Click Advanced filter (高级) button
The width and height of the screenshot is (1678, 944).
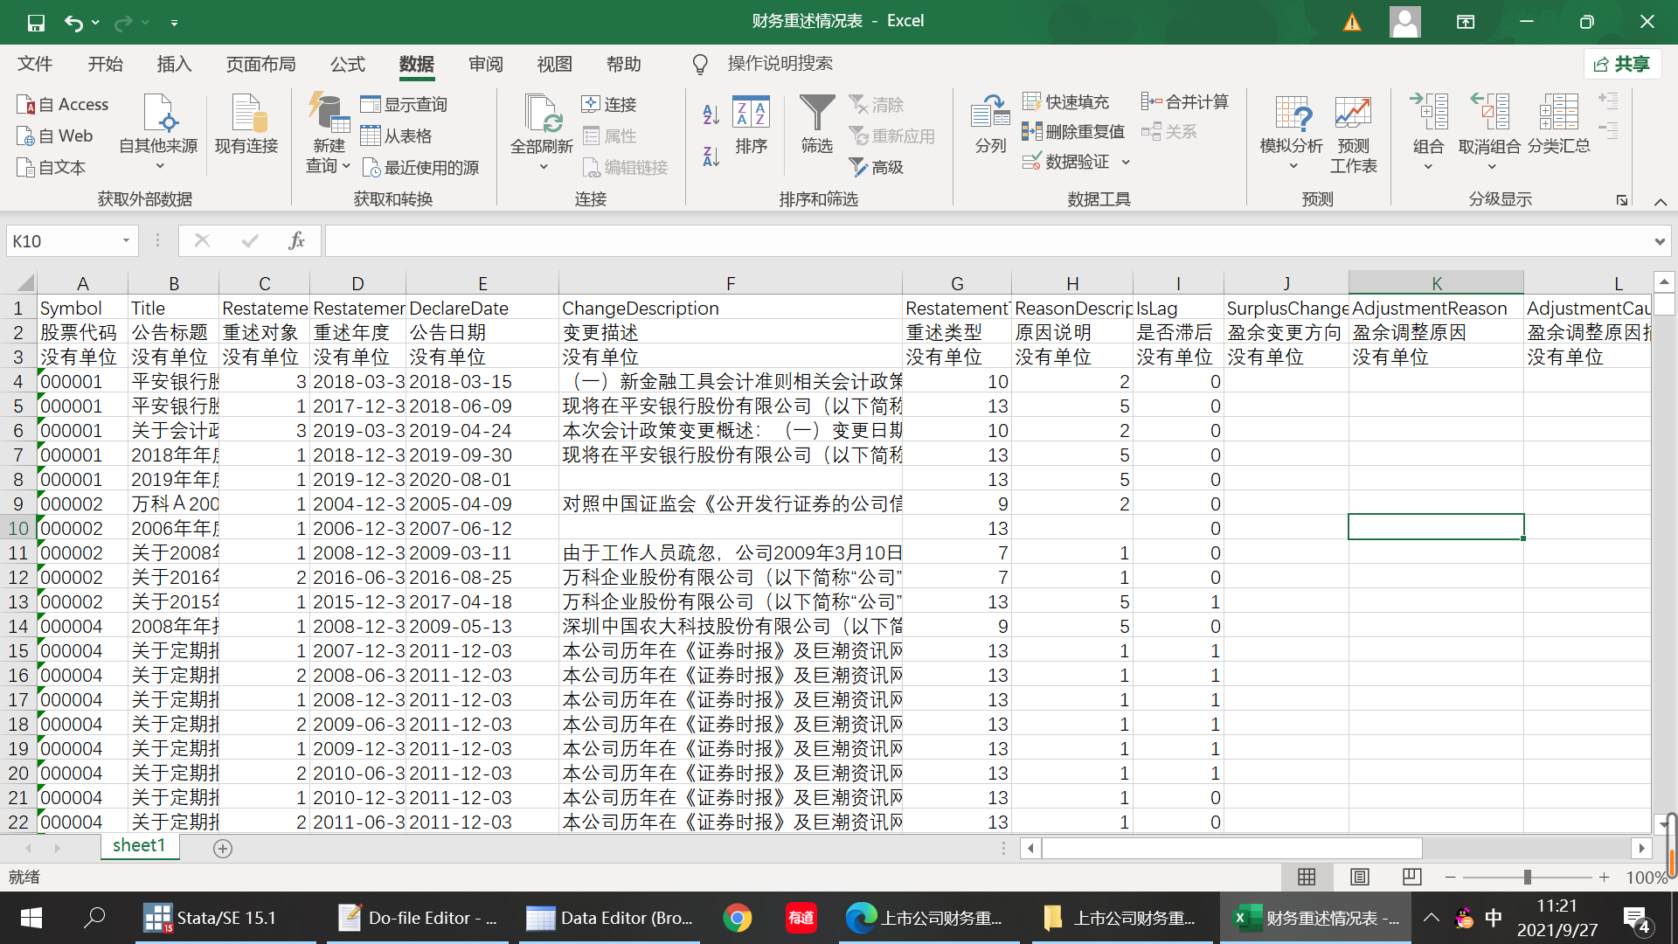(877, 167)
